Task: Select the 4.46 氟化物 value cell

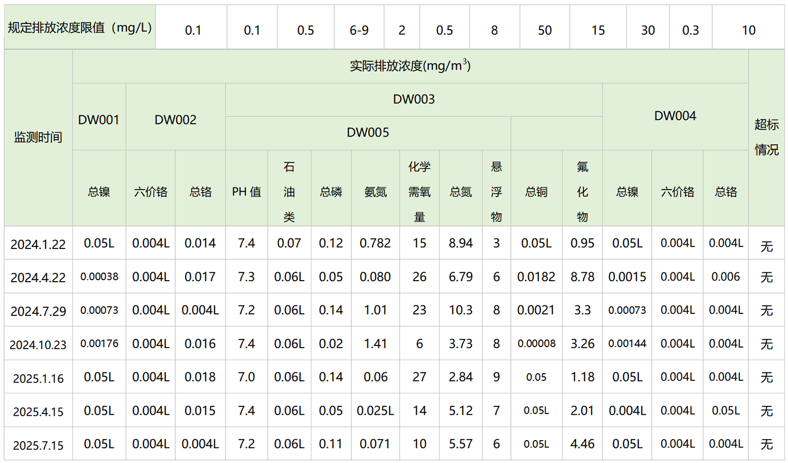Action: tap(582, 444)
